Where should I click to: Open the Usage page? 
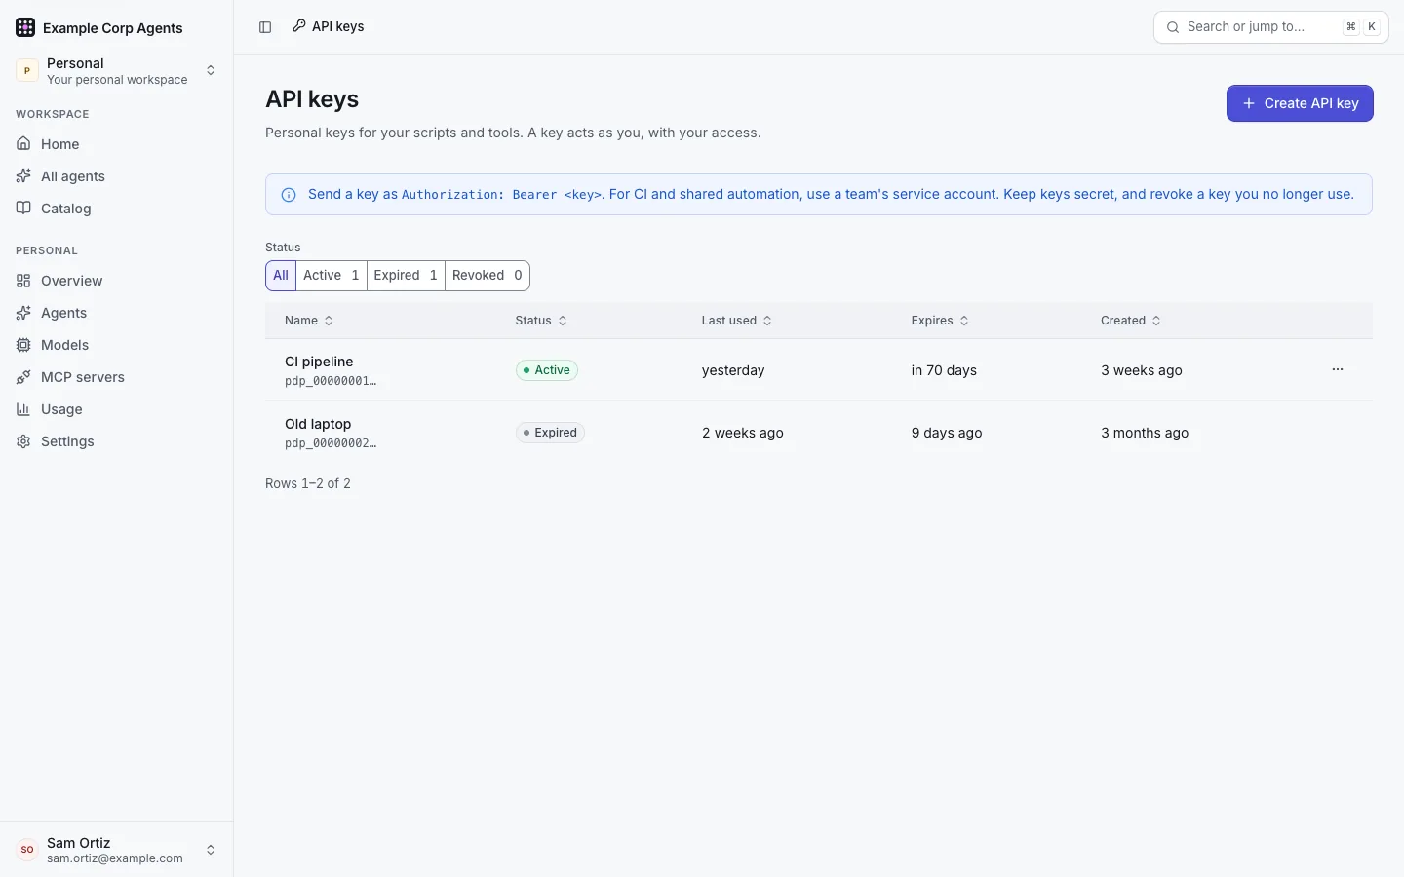(x=117, y=409)
